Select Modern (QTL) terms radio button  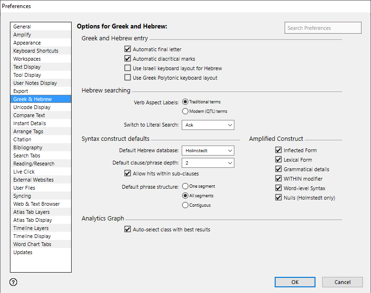[x=185, y=111]
